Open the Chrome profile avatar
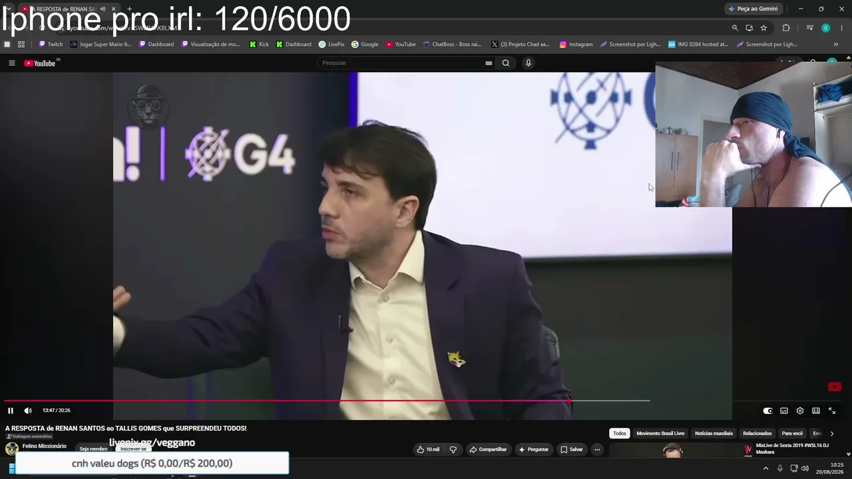This screenshot has height=479, width=852. point(825,28)
